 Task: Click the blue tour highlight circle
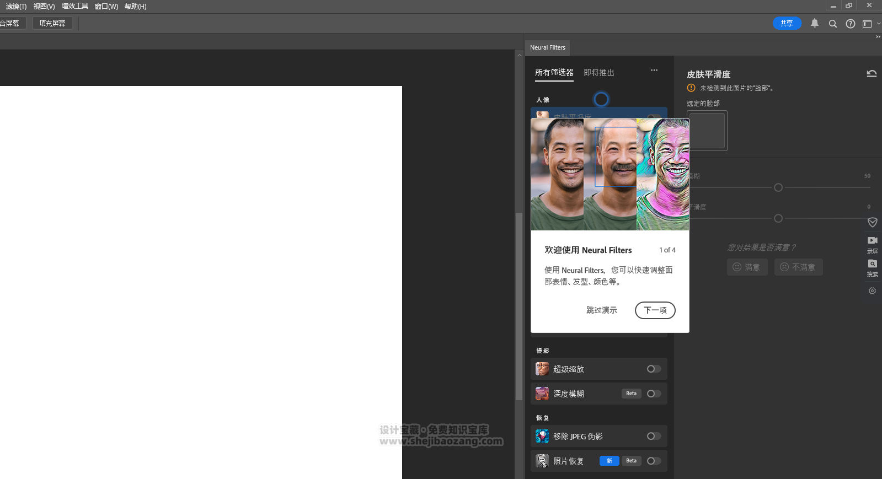click(x=601, y=99)
